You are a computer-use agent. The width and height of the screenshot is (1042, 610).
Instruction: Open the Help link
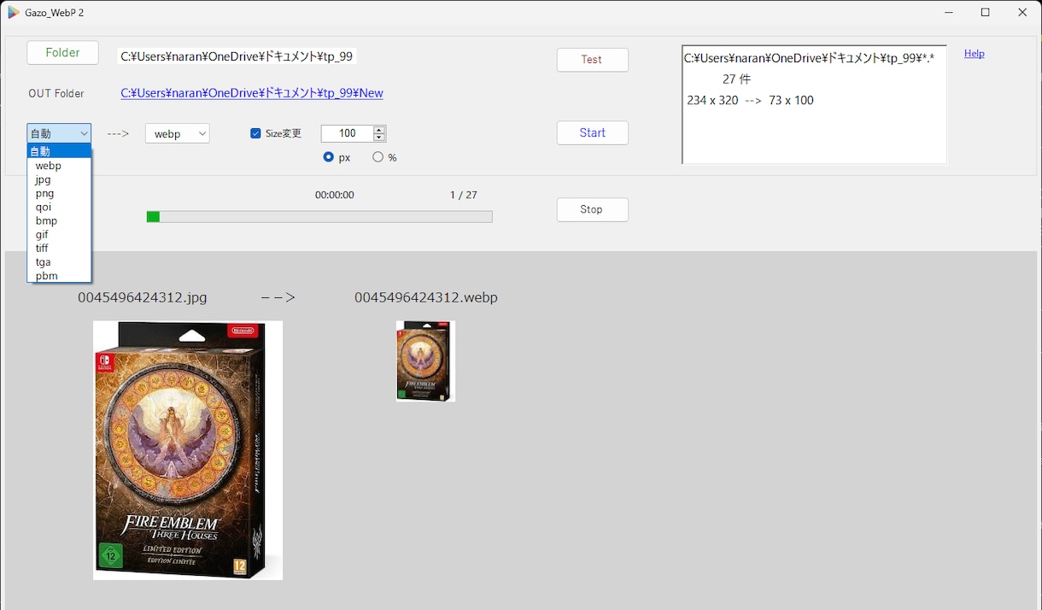[x=975, y=54]
